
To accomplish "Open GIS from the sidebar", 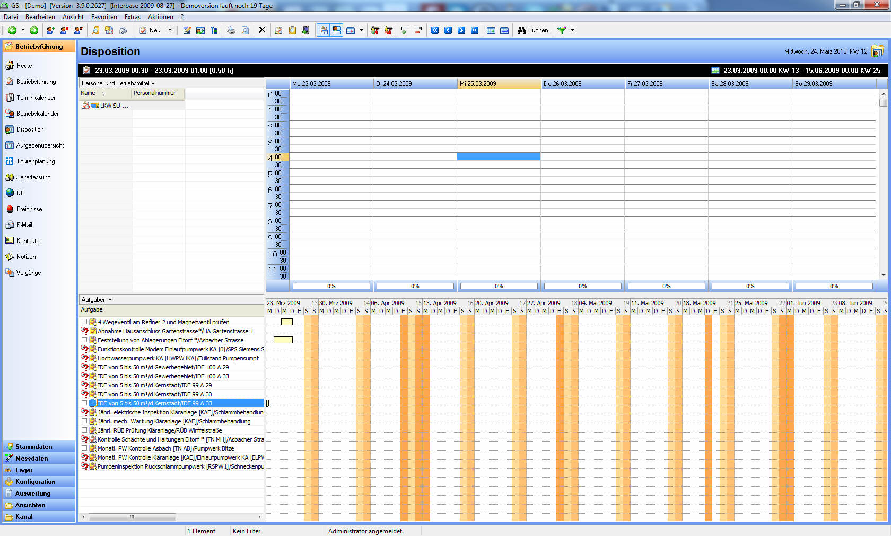I will point(21,193).
